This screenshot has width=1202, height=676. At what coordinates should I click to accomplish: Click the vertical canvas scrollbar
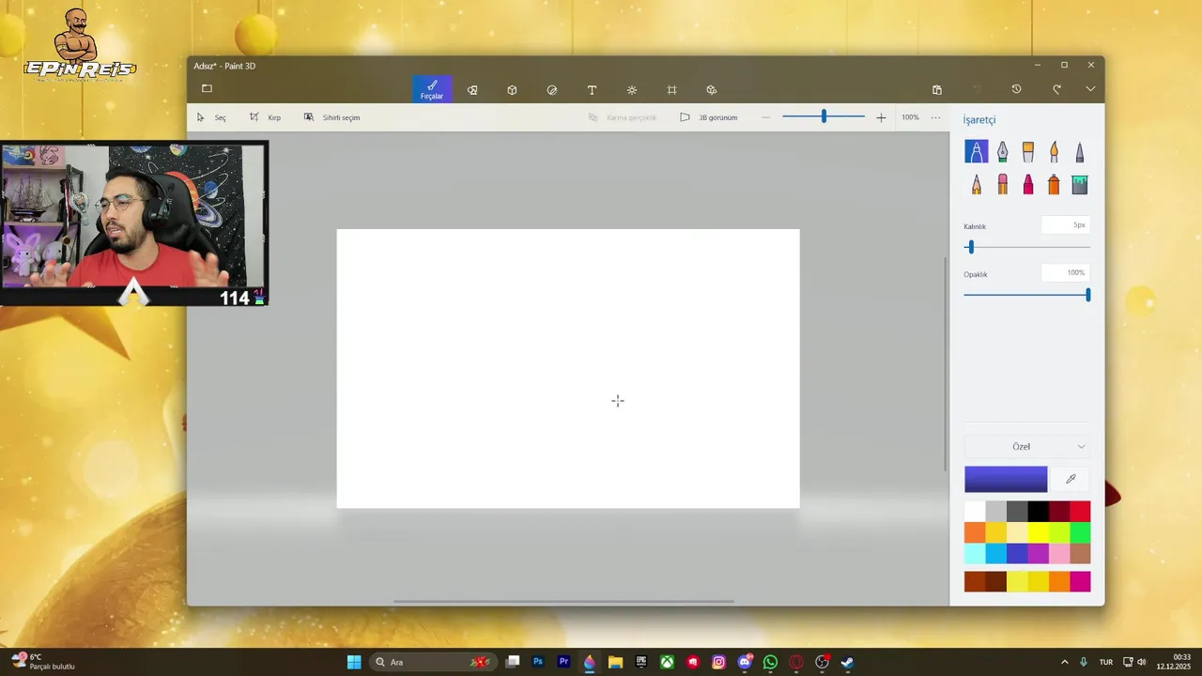point(946,364)
